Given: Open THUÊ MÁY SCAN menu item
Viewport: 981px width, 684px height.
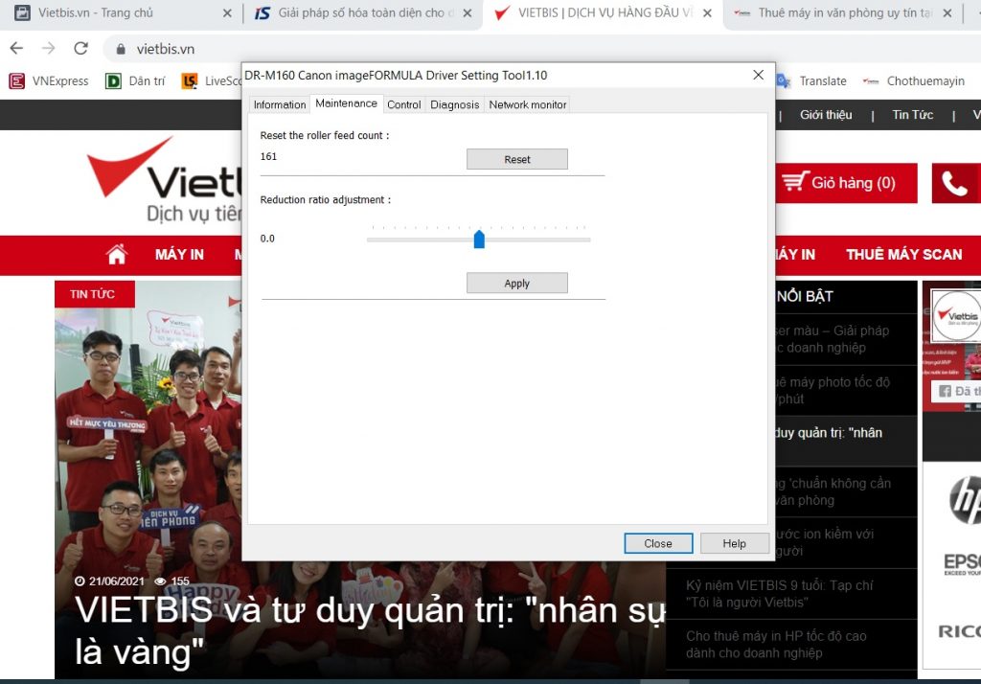Looking at the screenshot, I should (903, 254).
